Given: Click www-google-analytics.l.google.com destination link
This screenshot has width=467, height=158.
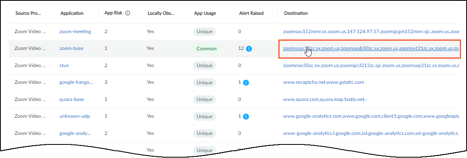Looking at the screenshot, I should (322, 134).
